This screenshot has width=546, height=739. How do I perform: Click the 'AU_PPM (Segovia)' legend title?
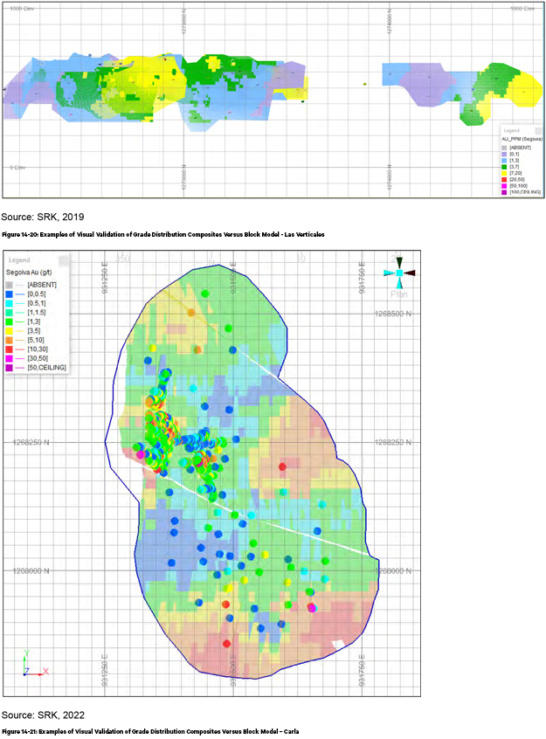pos(522,139)
